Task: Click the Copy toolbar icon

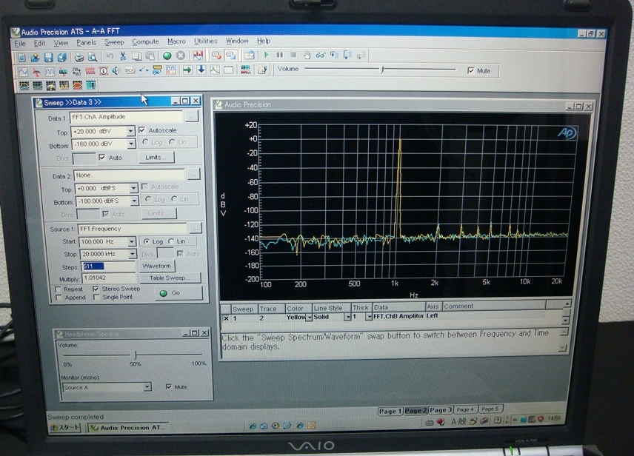Action: (x=137, y=56)
